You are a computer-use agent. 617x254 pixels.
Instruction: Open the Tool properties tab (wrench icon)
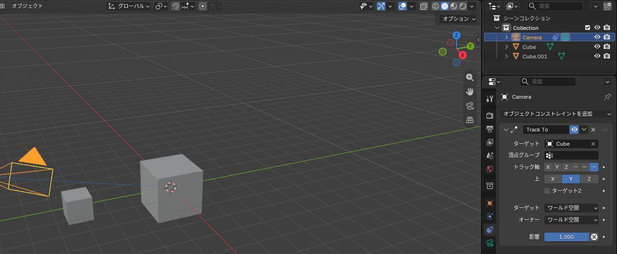(490, 98)
